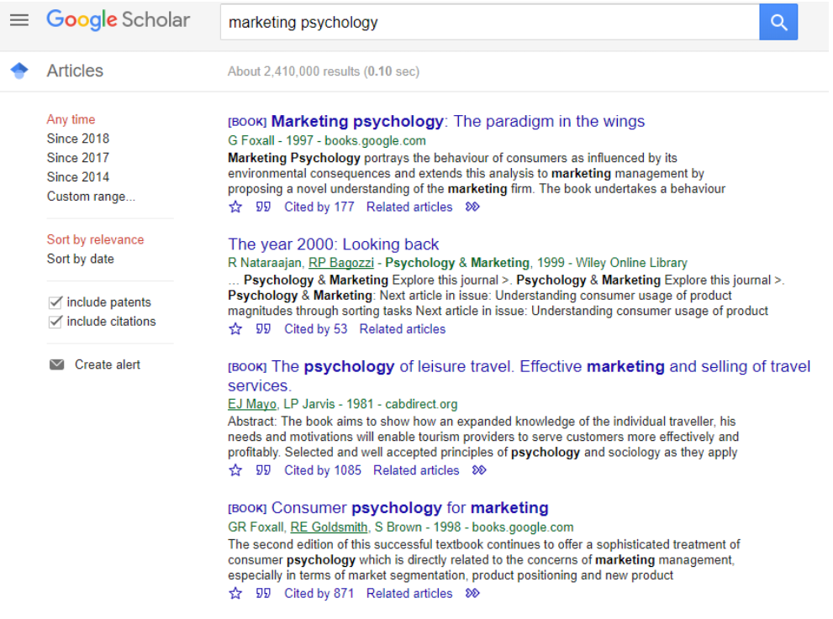
Task: Save Marketing psychology book with star icon
Action: 235,207
